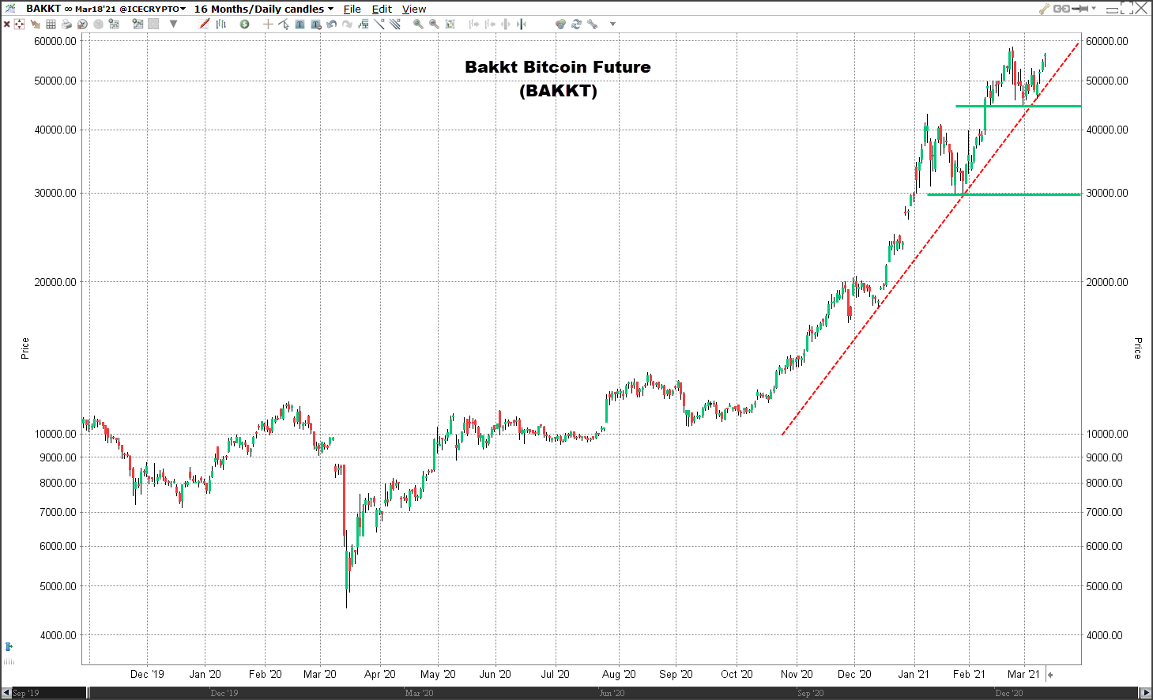Open the File menu
Image resolution: width=1153 pixels, height=700 pixels.
[352, 9]
